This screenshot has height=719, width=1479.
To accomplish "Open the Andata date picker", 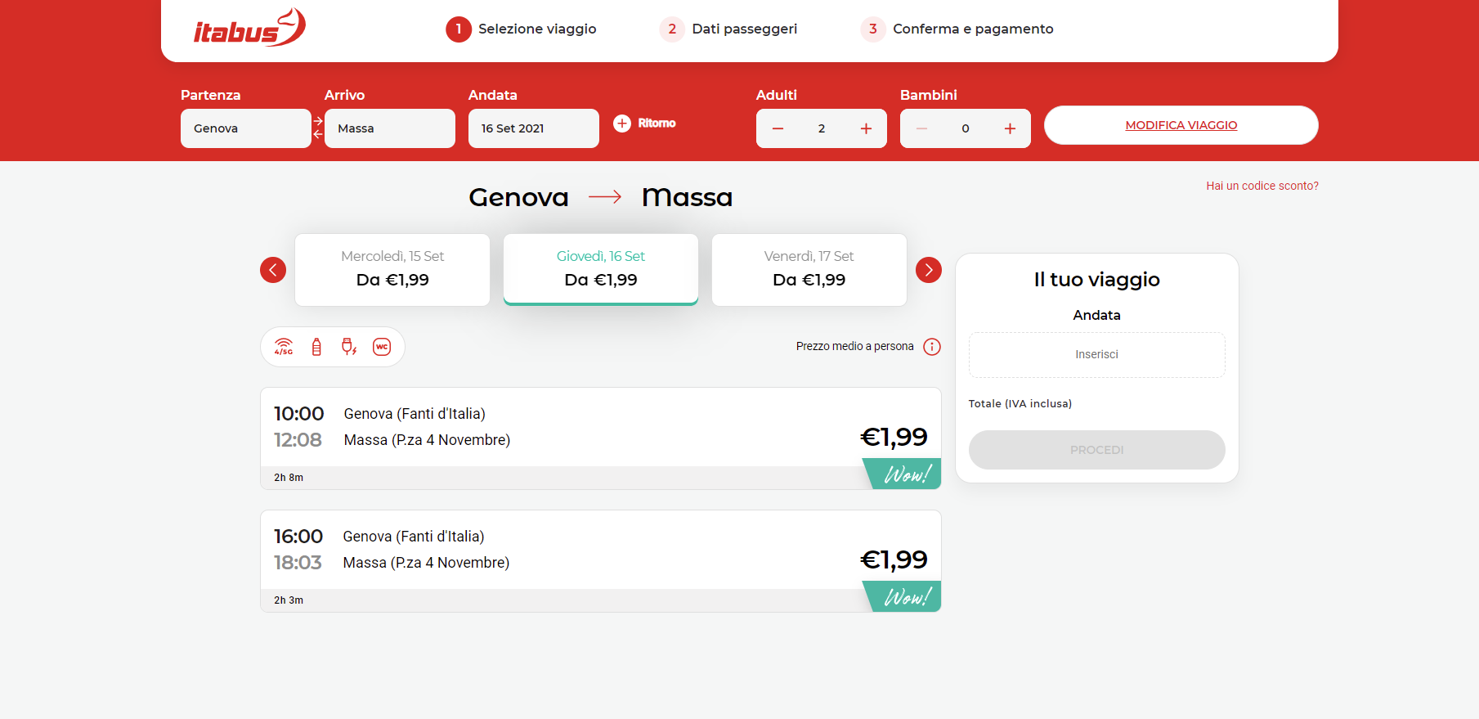I will 533,128.
